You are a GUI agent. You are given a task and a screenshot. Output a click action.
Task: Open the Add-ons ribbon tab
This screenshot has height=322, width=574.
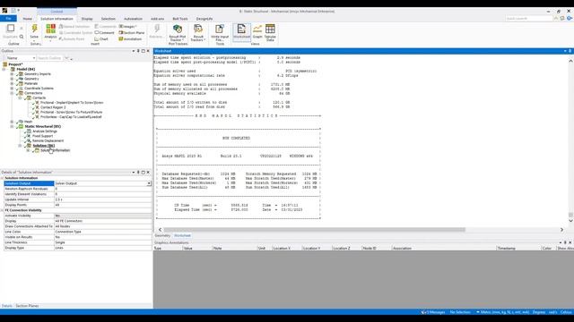[x=158, y=19]
